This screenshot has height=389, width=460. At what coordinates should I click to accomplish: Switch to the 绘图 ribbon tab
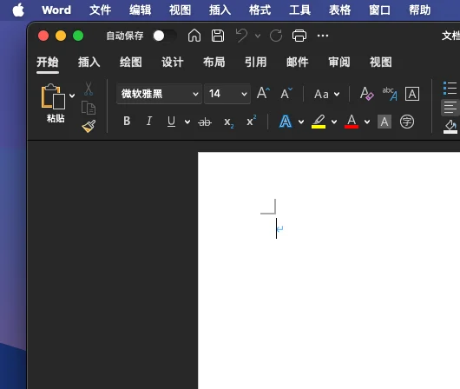(130, 63)
